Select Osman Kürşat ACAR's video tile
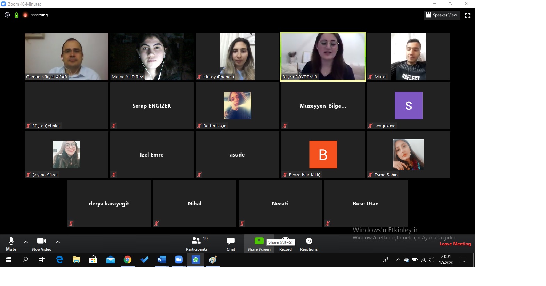This screenshot has height=286, width=546. (66, 57)
